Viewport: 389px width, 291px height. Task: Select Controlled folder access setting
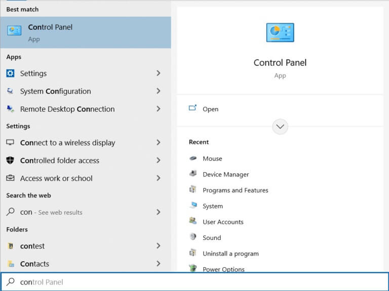[86, 160]
